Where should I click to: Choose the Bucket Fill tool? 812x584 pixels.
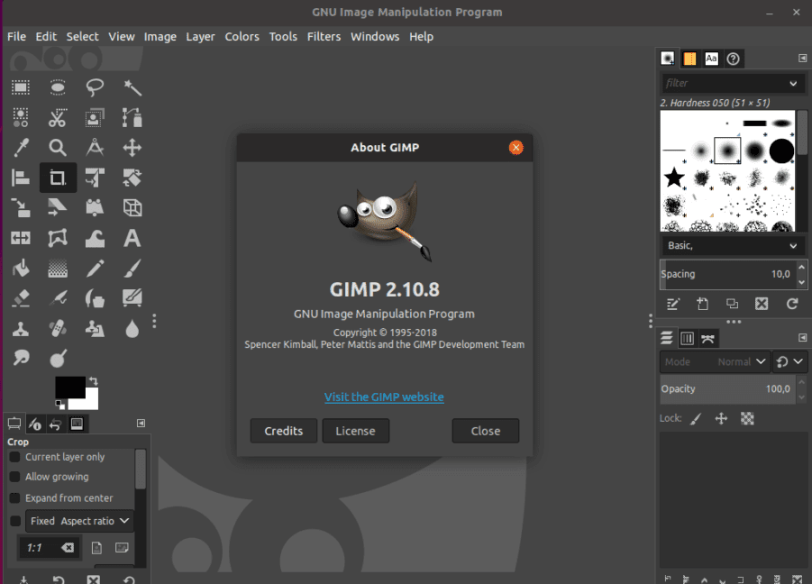(x=20, y=269)
